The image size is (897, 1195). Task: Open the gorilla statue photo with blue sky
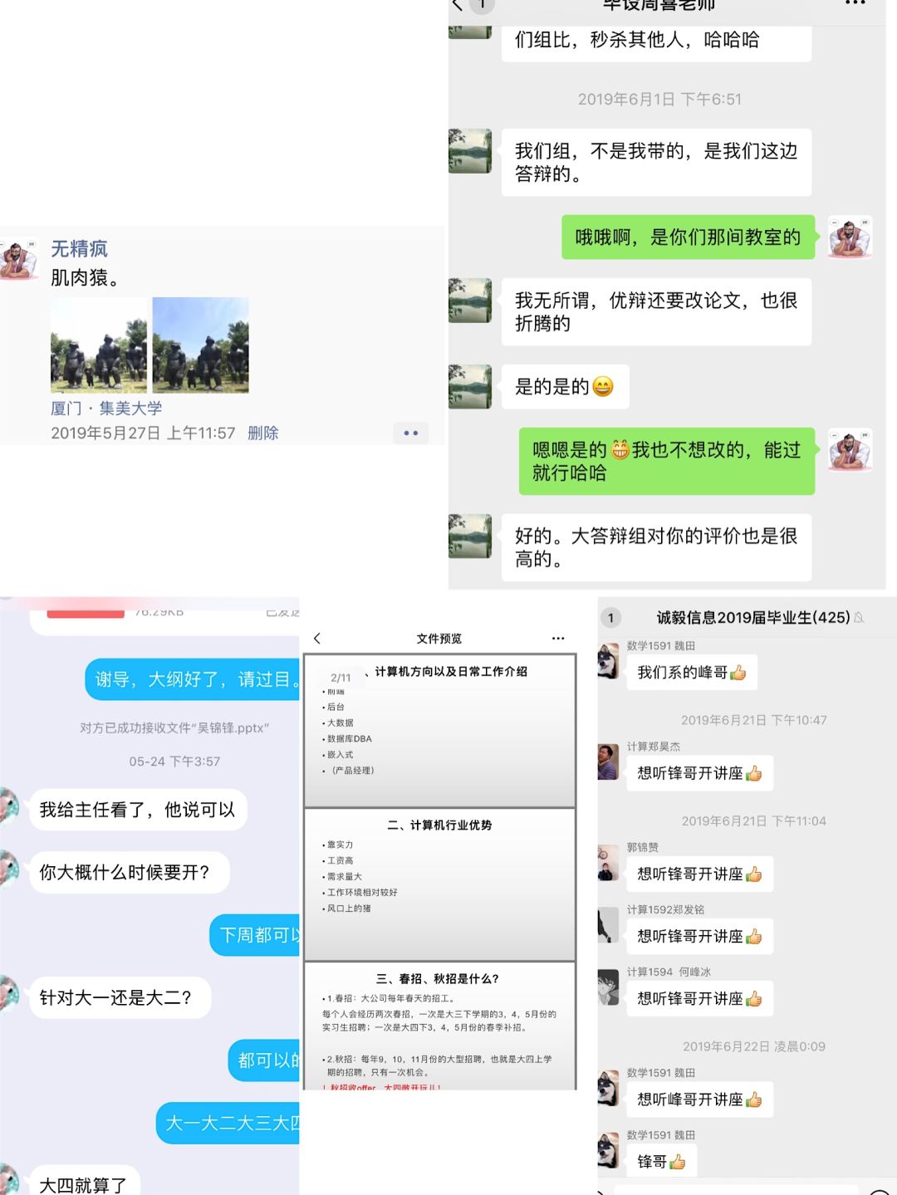pos(200,345)
